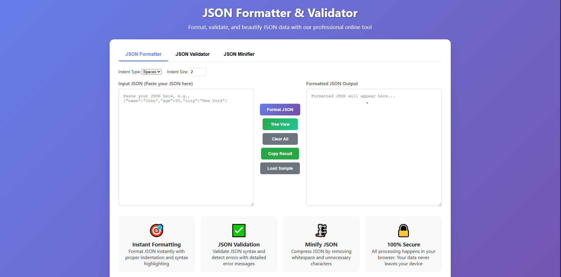Click the JSON Validation green checkmark icon
This screenshot has height=277, width=561.
pyautogui.click(x=239, y=230)
